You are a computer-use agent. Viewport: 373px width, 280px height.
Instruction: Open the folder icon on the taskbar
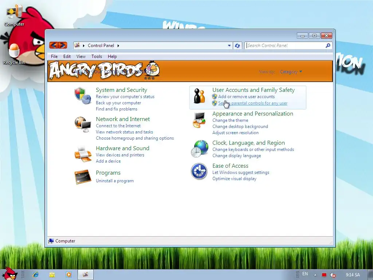(x=52, y=275)
